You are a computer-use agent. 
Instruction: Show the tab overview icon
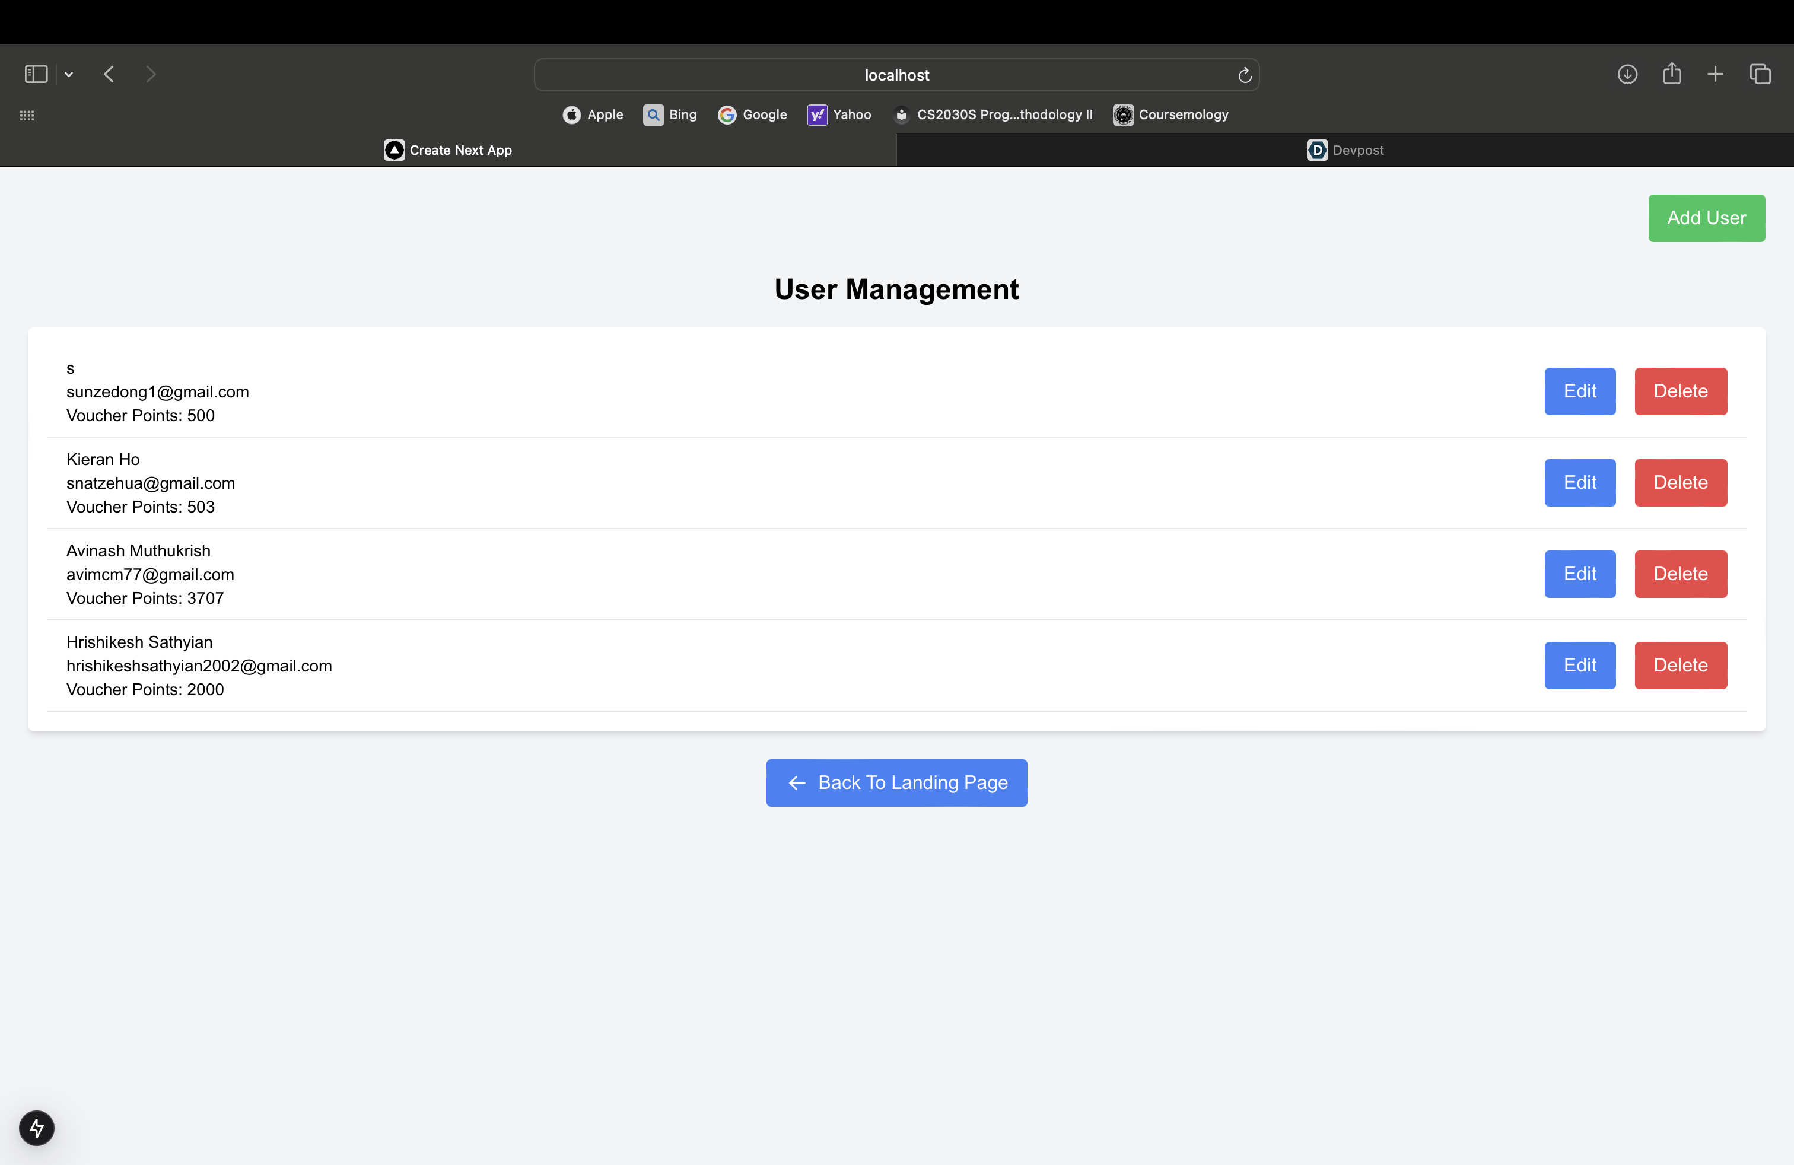(x=1760, y=74)
